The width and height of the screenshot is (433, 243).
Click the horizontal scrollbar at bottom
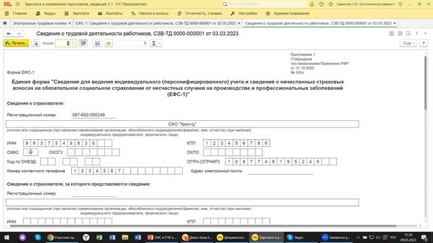click(x=203, y=225)
